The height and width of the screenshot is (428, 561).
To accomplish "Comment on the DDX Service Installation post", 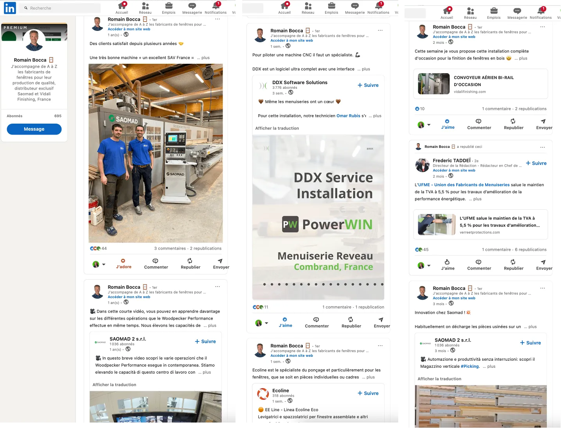I will (316, 322).
